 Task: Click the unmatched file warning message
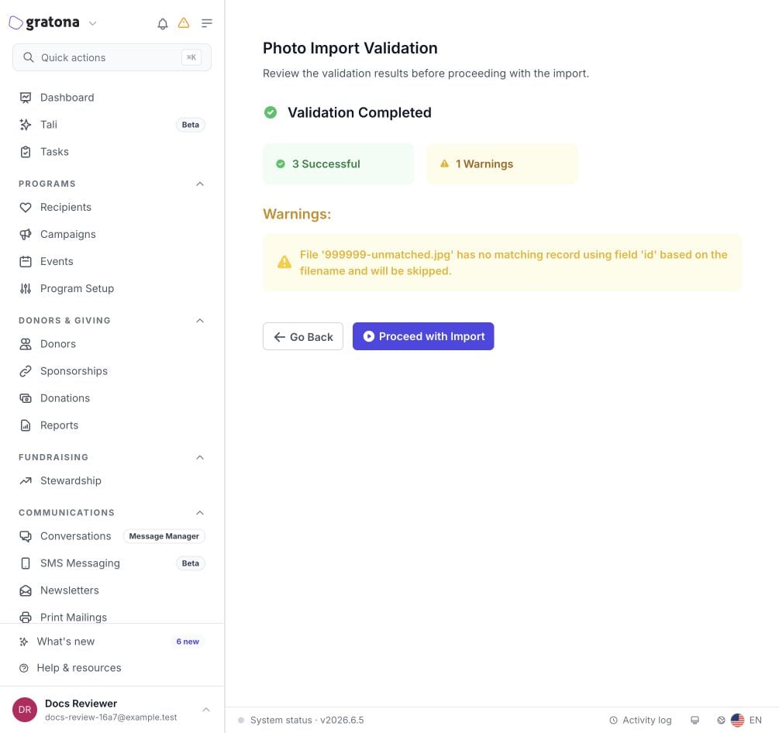[502, 263]
